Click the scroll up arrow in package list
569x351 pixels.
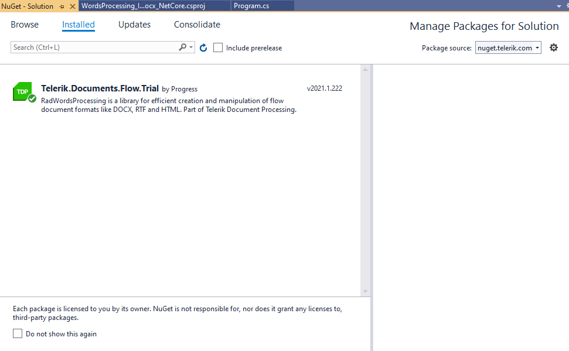pyautogui.click(x=365, y=70)
